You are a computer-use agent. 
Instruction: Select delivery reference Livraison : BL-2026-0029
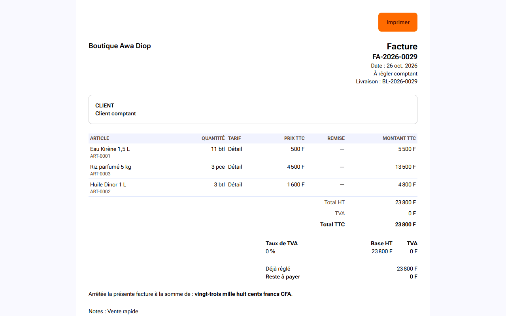pyautogui.click(x=387, y=81)
